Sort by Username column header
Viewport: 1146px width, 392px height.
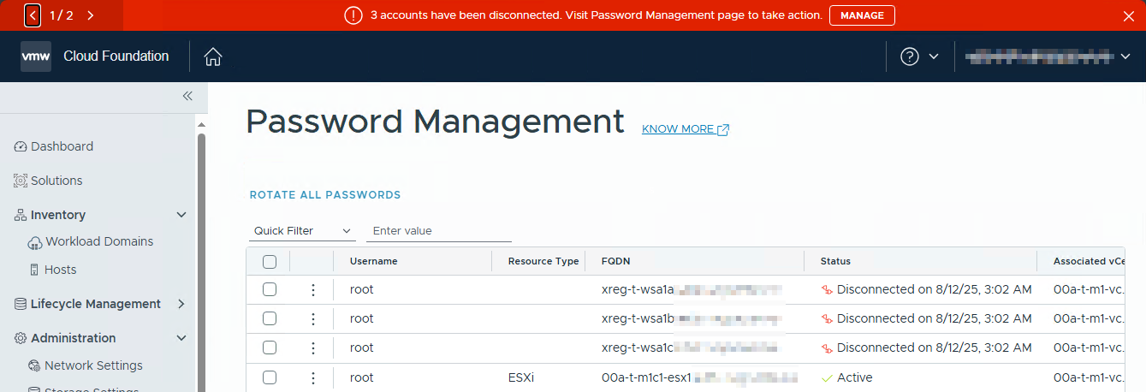point(374,261)
